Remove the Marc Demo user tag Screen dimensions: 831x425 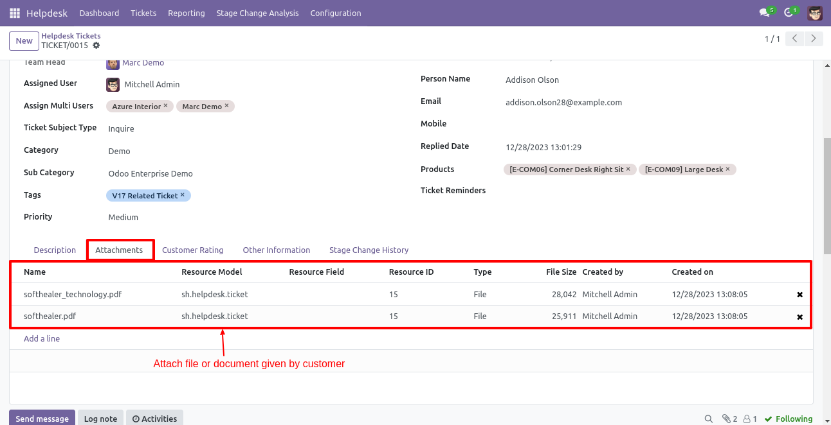[226, 106]
